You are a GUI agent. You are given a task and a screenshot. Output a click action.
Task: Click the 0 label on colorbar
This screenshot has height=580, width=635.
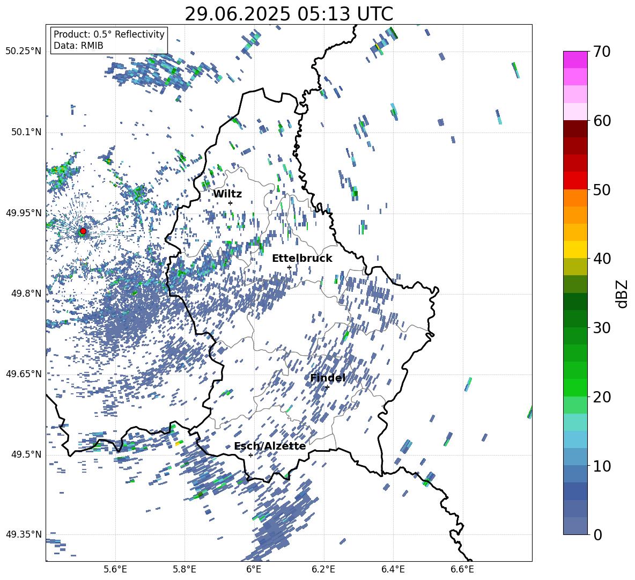(x=597, y=535)
